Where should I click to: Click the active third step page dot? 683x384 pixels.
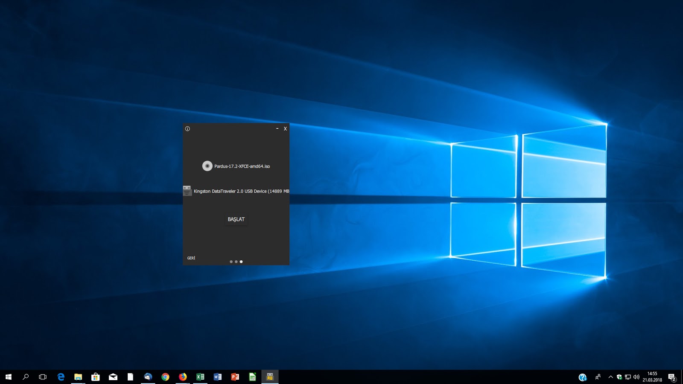(241, 262)
